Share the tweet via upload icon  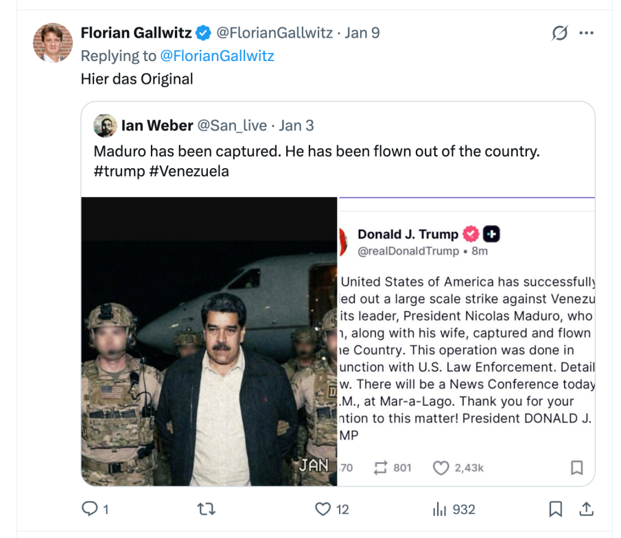tap(586, 509)
